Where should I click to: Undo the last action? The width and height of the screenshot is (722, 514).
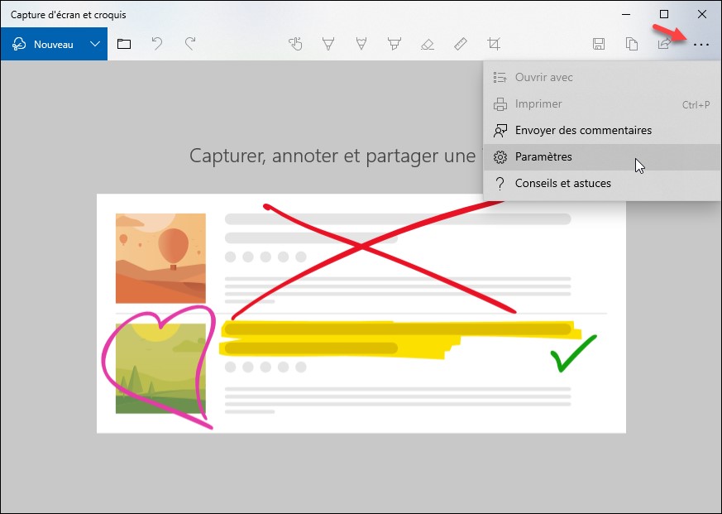coord(157,44)
